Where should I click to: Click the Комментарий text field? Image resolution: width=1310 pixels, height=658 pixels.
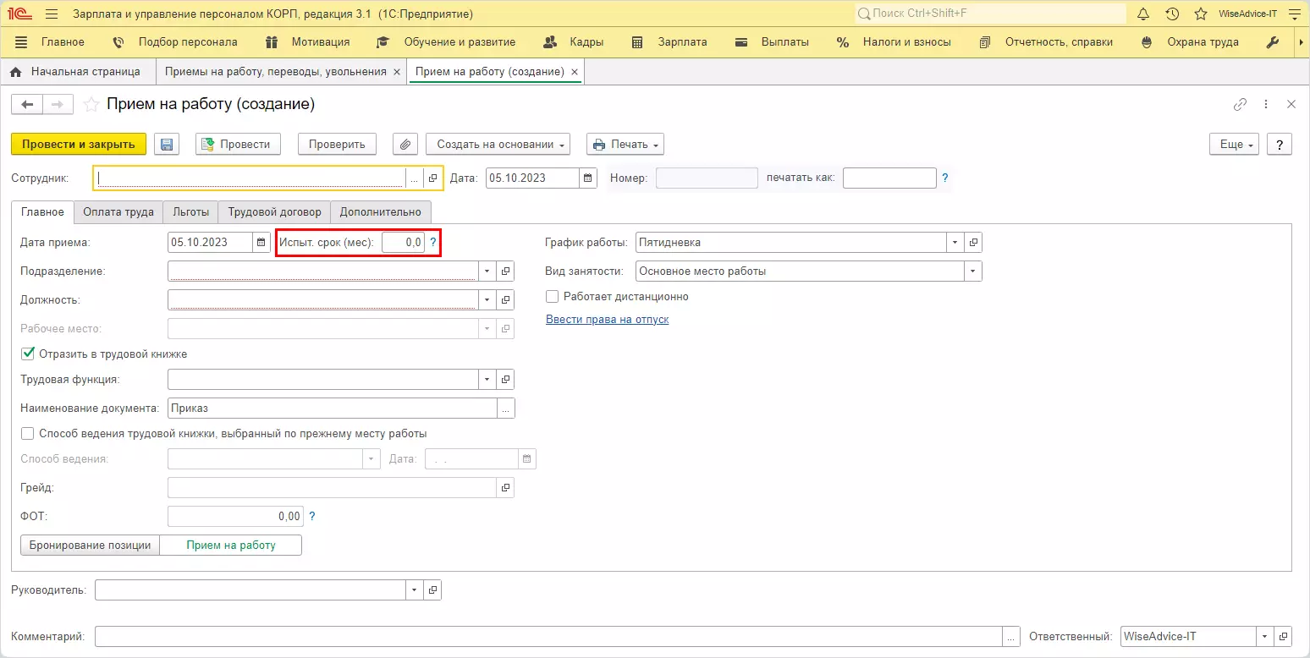(x=548, y=637)
